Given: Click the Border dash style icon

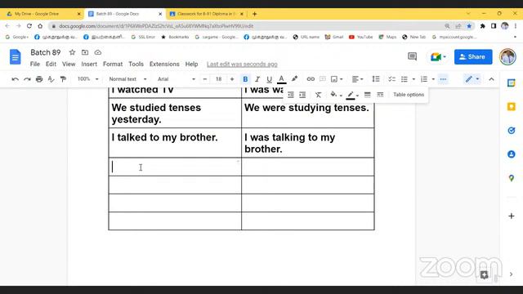Looking at the screenshot, I should click(x=380, y=95).
